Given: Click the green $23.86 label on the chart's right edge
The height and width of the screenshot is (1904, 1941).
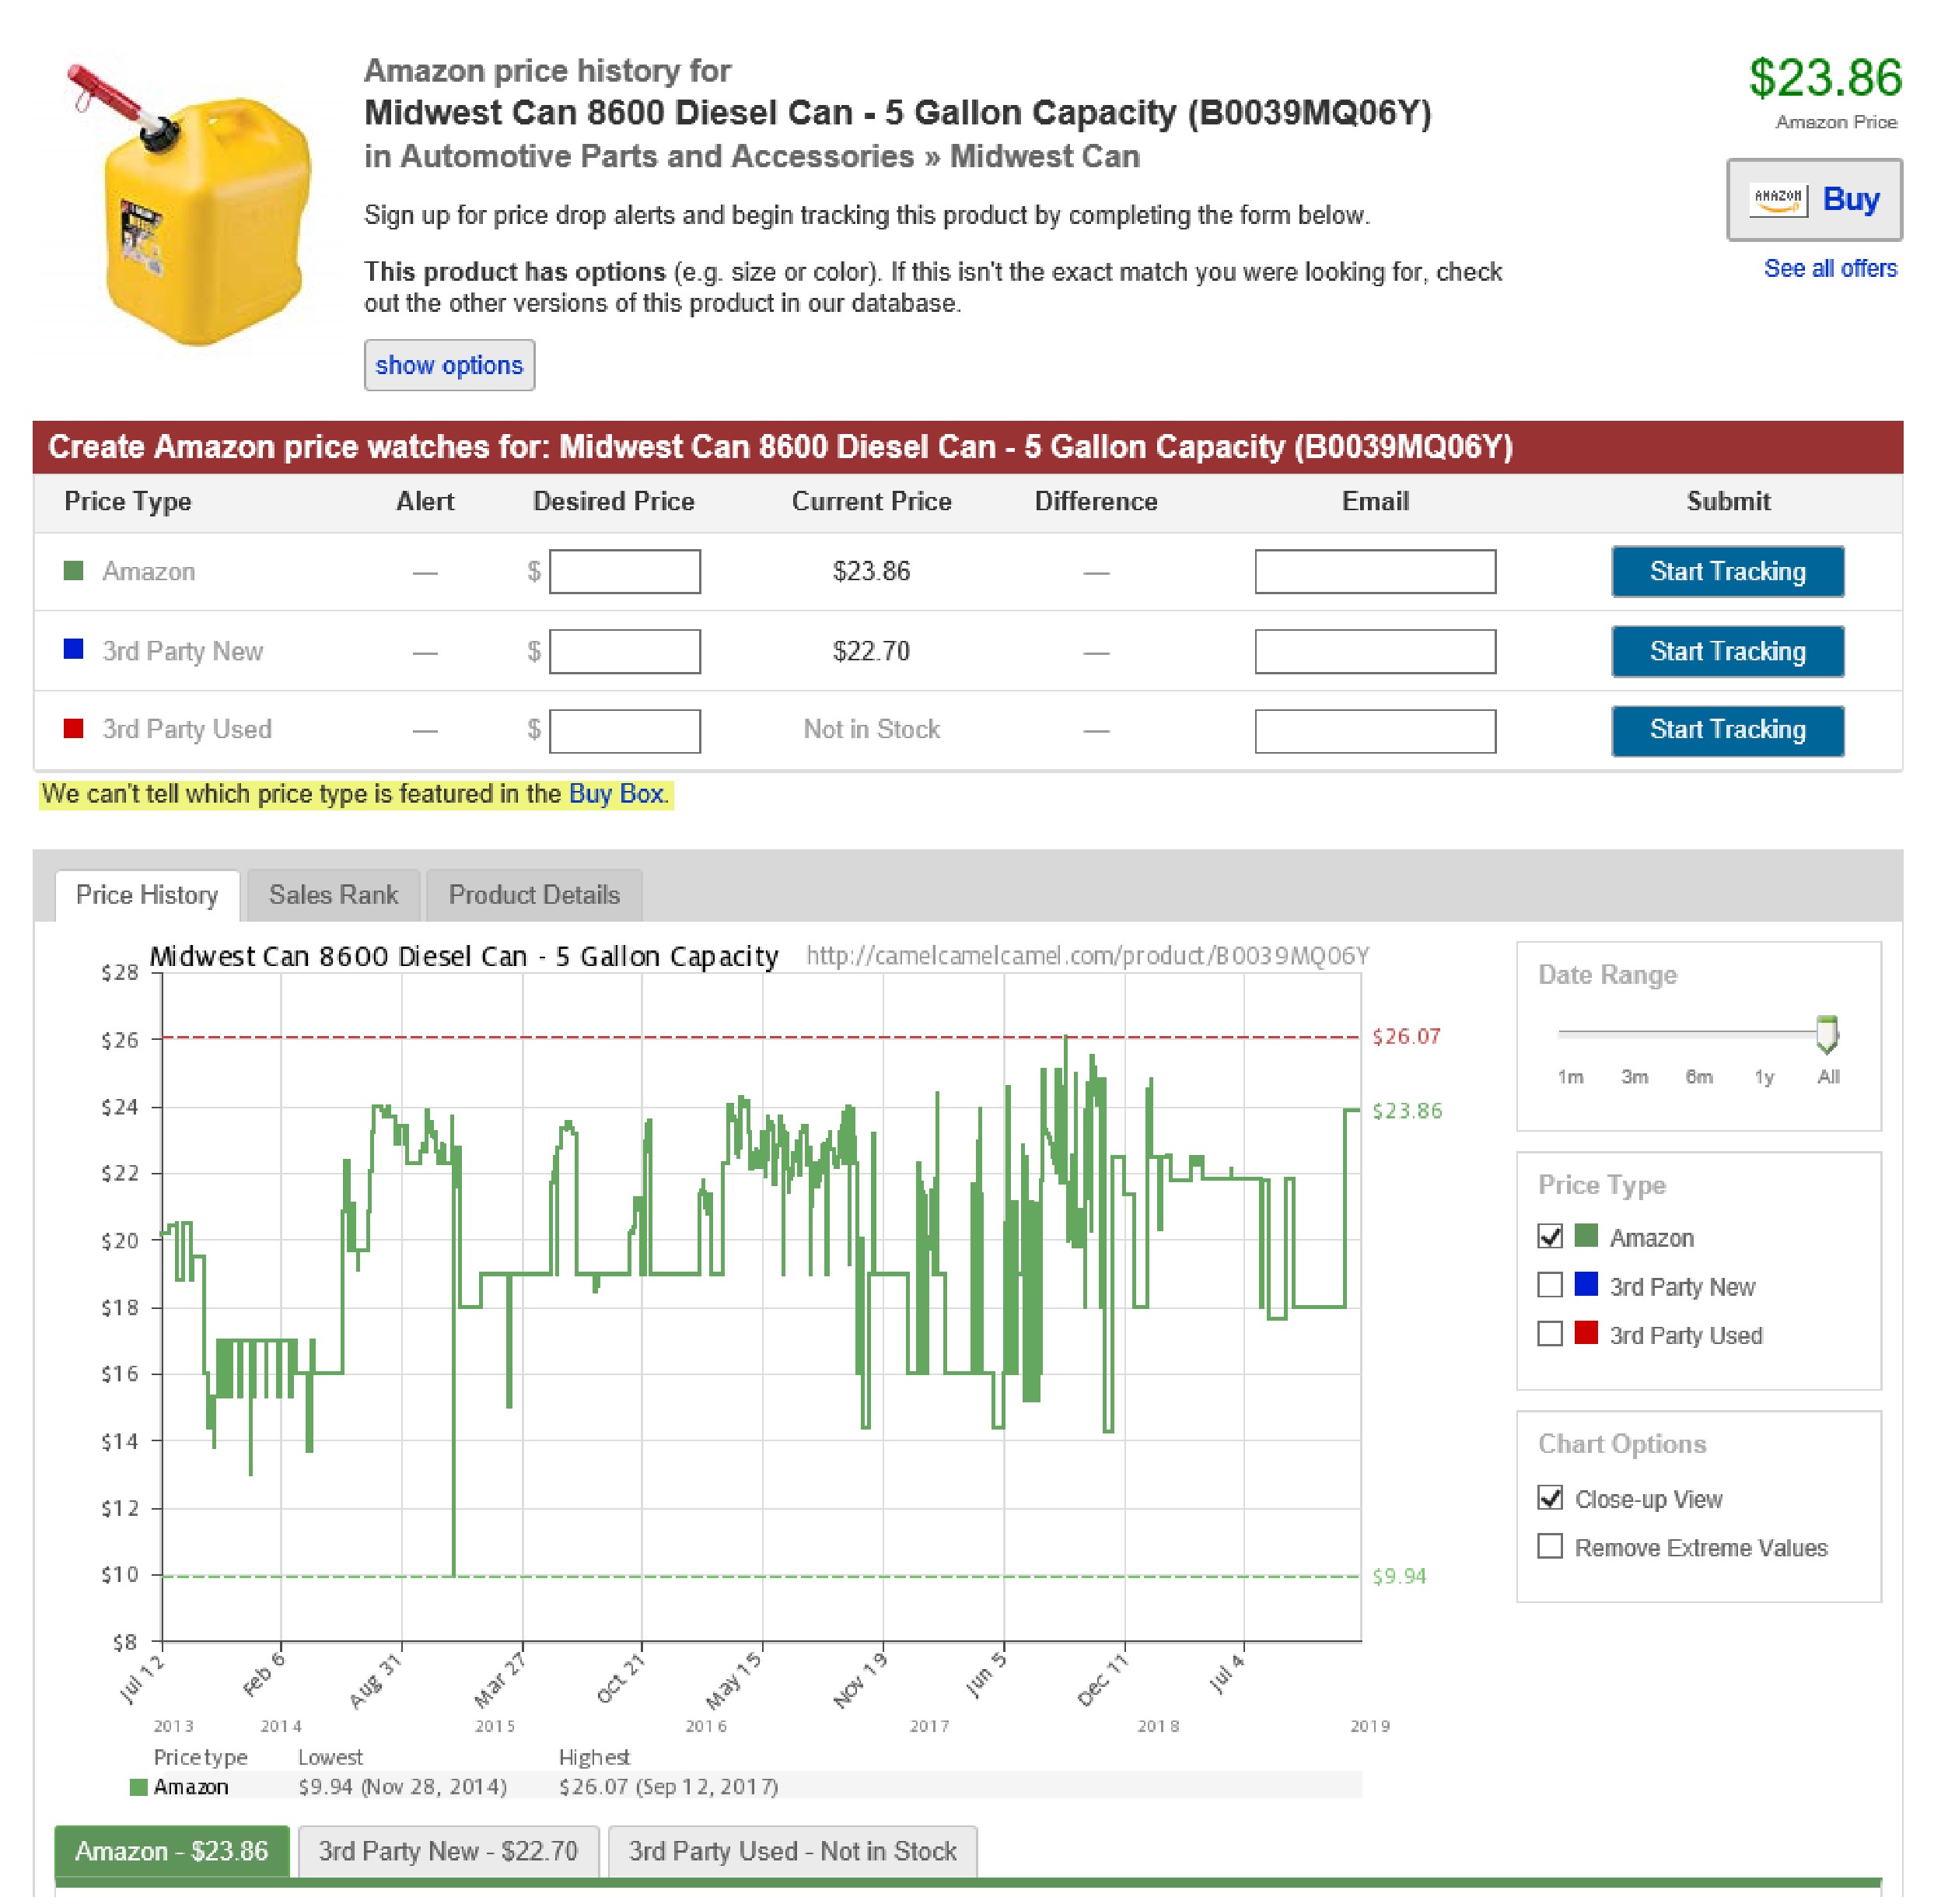Looking at the screenshot, I should [1407, 1111].
